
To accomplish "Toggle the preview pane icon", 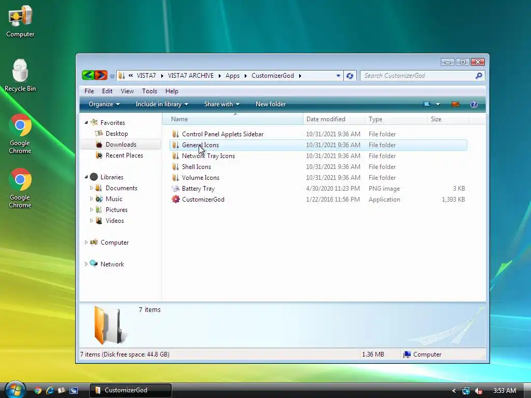I will pos(455,104).
